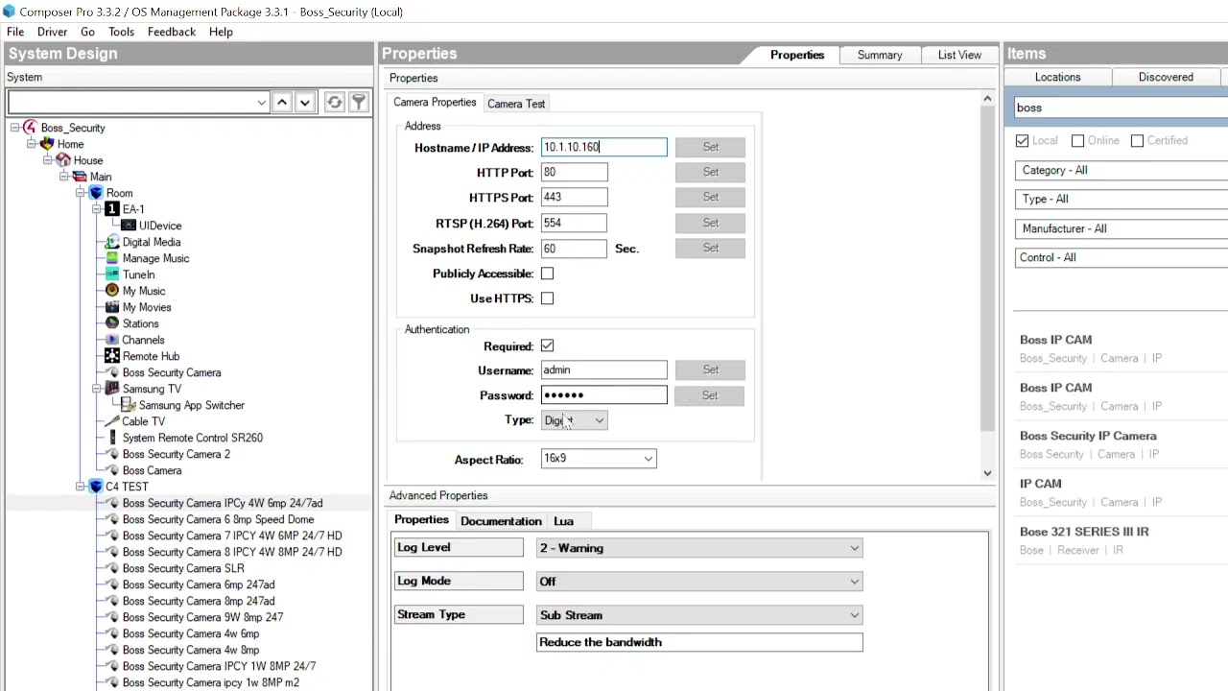1228x691 pixels.
Task: Click Set button for Username
Action: [710, 369]
